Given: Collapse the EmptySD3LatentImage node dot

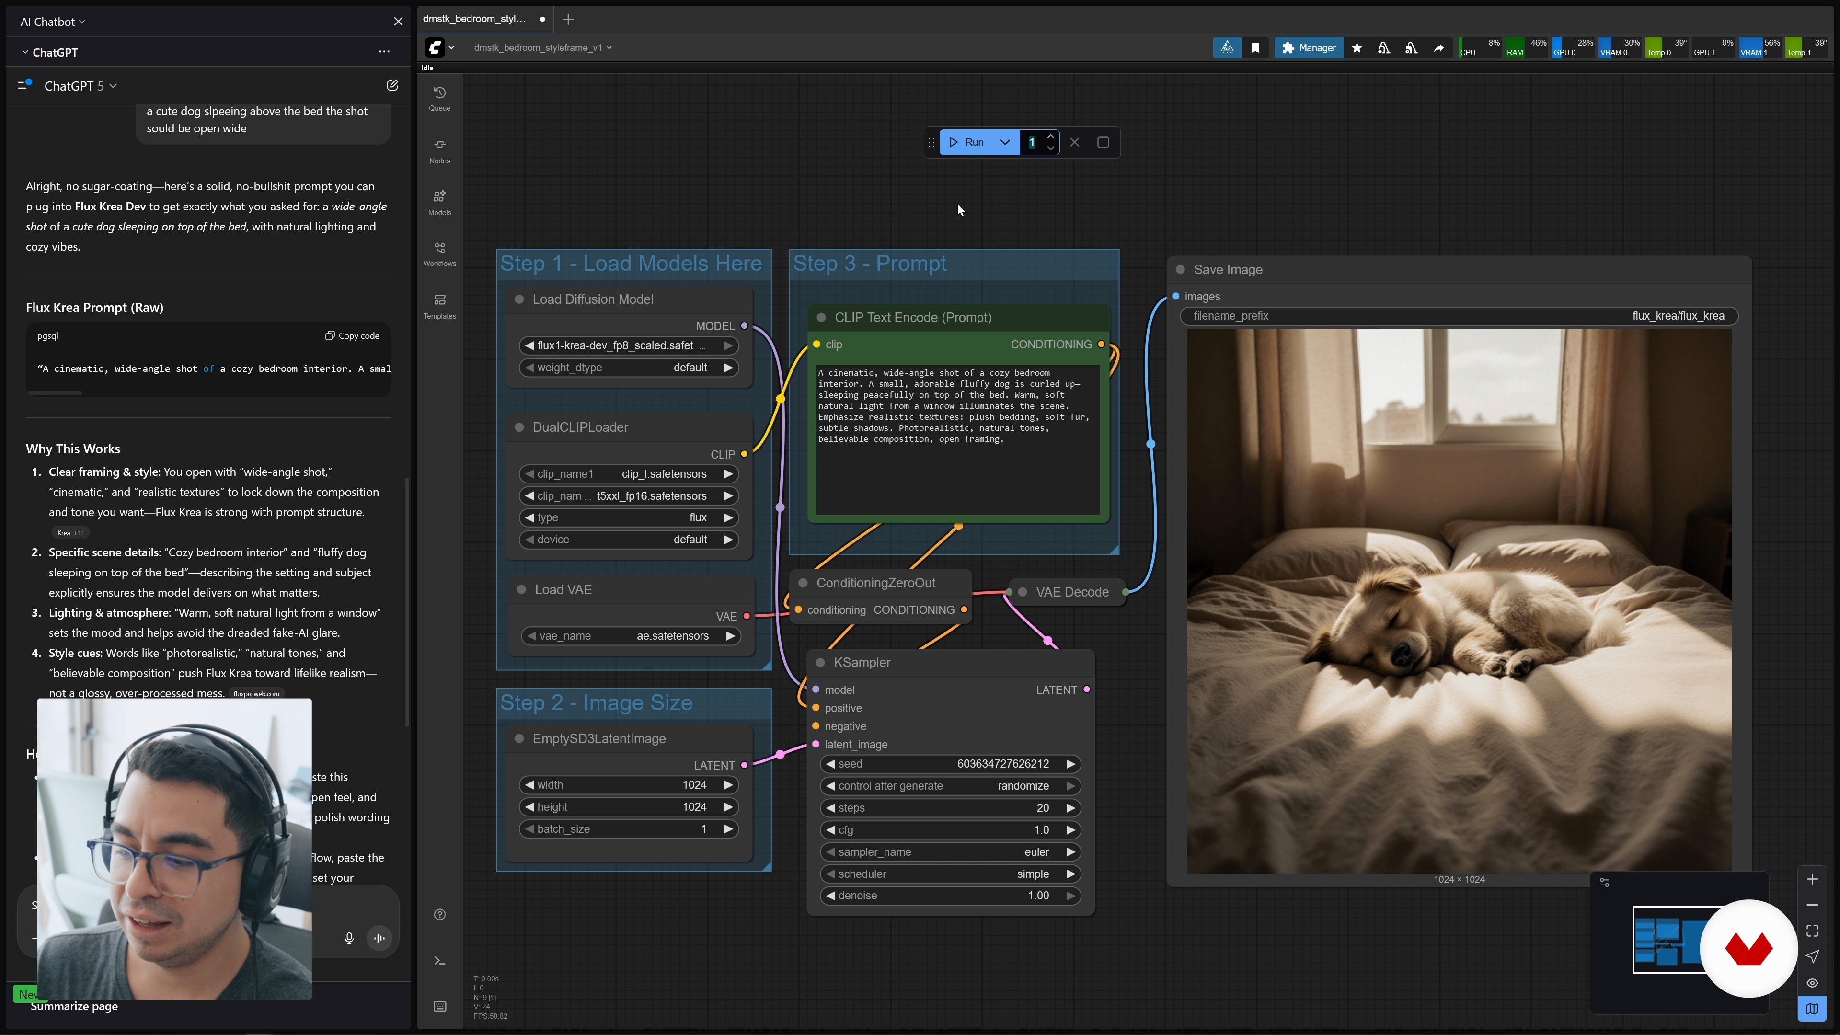Looking at the screenshot, I should (519, 738).
